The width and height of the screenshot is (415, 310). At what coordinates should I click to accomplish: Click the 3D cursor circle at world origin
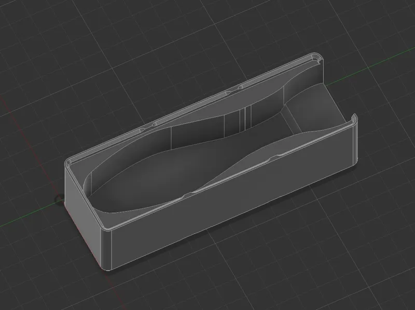point(59,200)
